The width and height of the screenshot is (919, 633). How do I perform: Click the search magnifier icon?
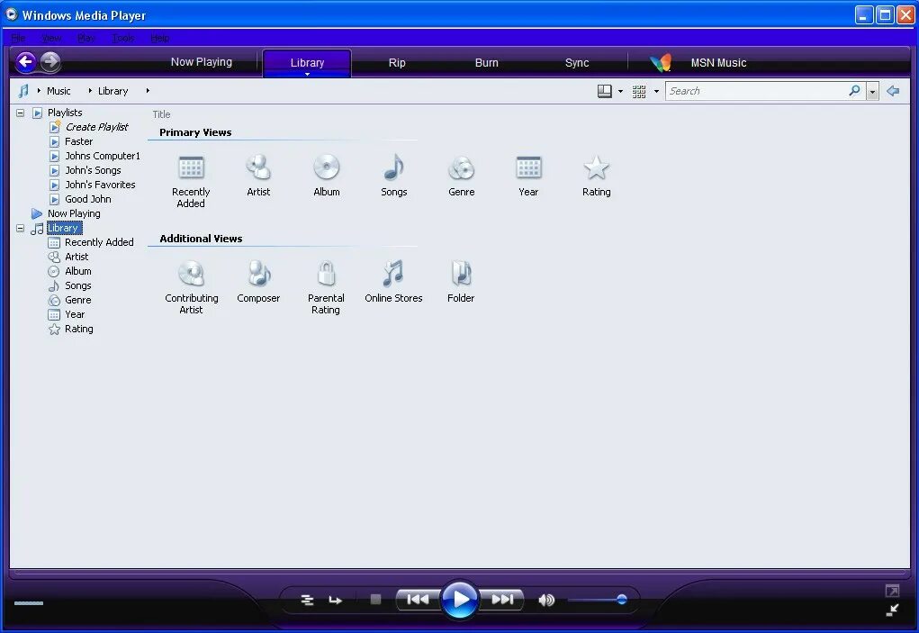pos(854,90)
